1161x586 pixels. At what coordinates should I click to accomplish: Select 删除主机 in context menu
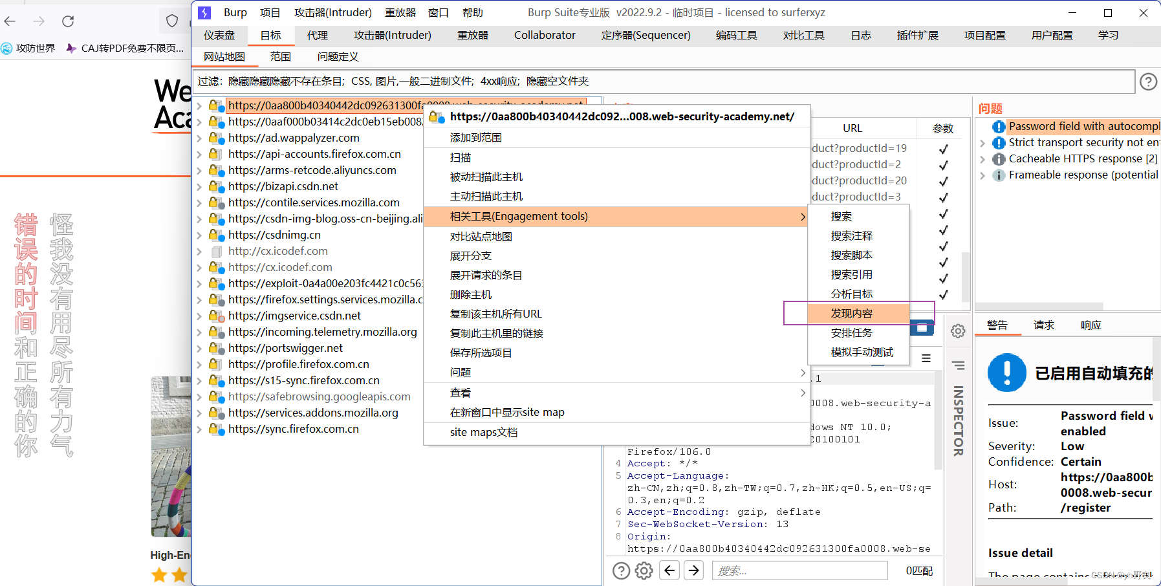(616, 294)
